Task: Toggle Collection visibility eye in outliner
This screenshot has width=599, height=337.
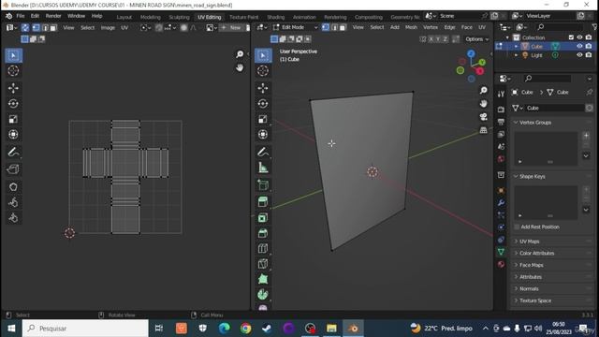Action: pyautogui.click(x=579, y=37)
